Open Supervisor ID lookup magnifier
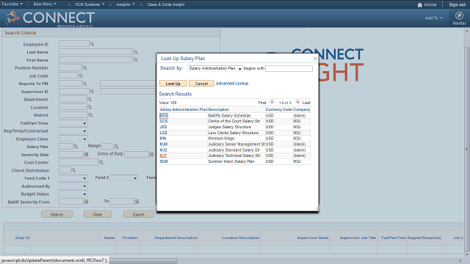The height and width of the screenshot is (264, 470). click(92, 92)
